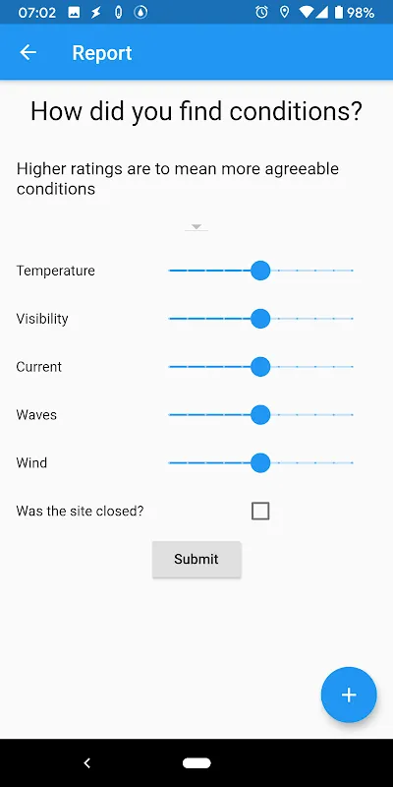This screenshot has height=787, width=393.
Task: Tap the Wi-Fi signal status icon
Action: point(306,13)
